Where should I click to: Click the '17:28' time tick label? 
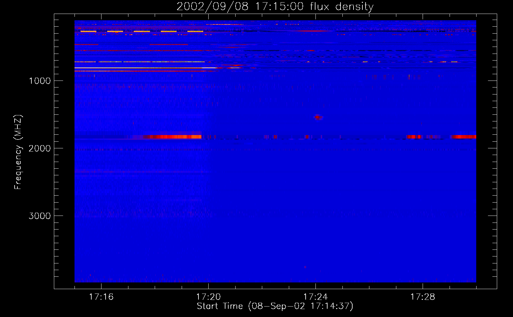tap(423, 297)
